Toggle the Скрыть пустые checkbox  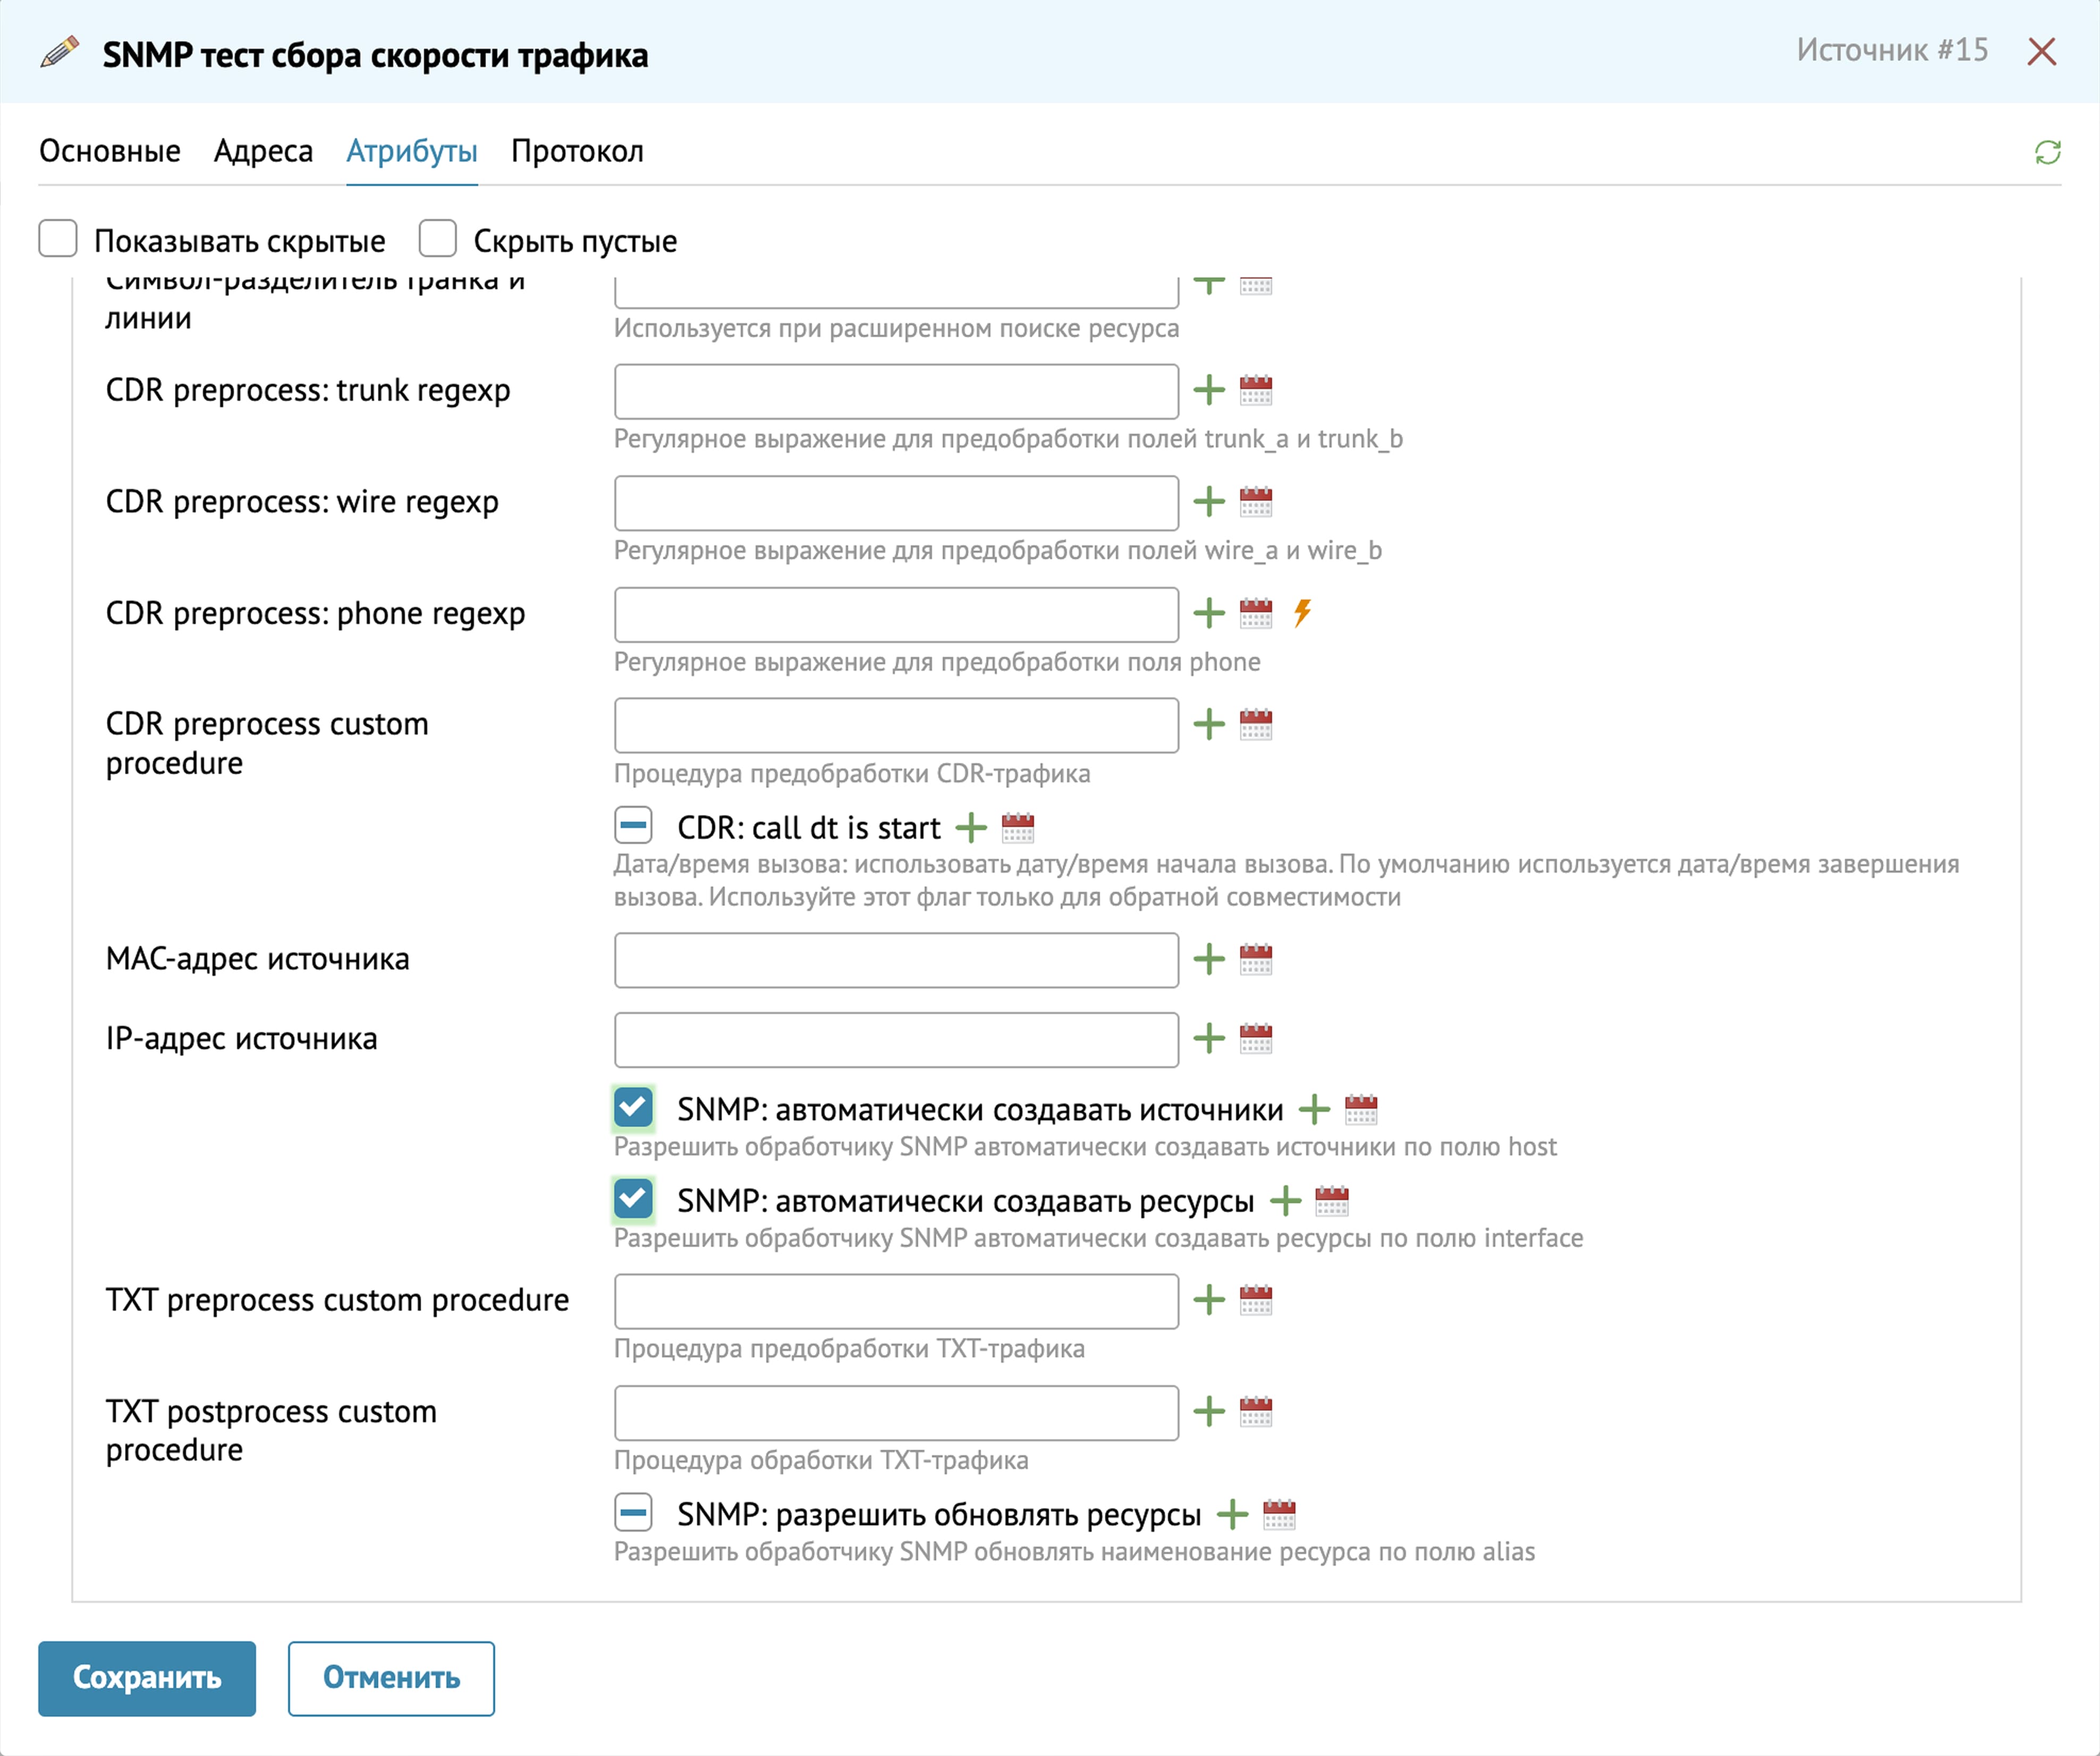tap(438, 240)
